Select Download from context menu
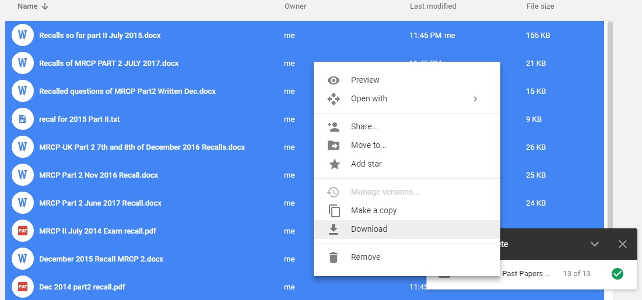The image size is (642, 300). (x=369, y=229)
